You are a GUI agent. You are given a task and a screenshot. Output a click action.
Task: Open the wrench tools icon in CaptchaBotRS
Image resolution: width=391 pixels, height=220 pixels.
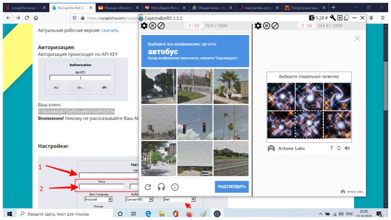pyautogui.click(x=333, y=18)
